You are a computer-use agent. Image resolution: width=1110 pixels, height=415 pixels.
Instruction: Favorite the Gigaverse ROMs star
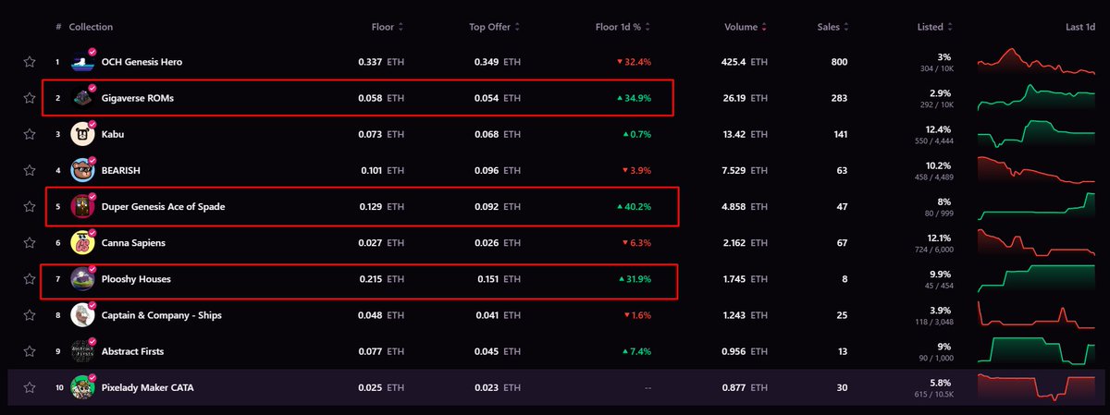(x=30, y=98)
